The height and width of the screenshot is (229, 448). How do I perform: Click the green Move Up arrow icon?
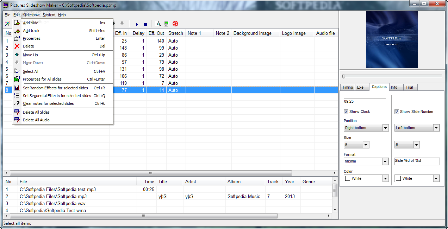(x=17, y=55)
